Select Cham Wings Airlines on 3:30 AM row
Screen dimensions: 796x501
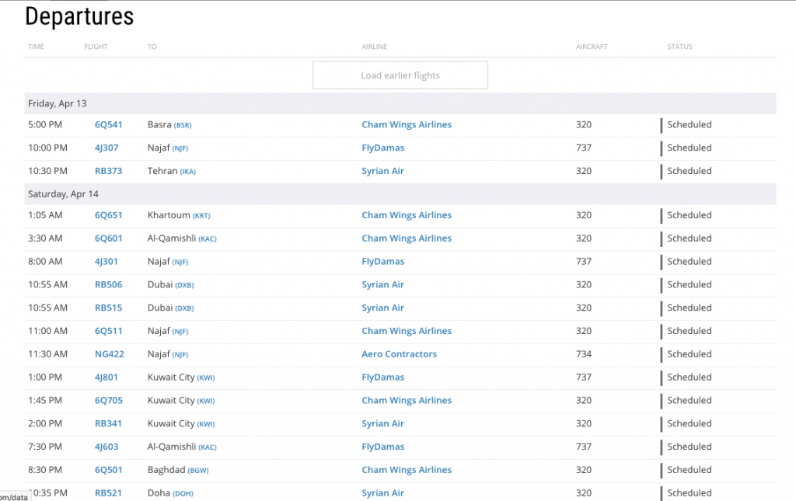click(x=407, y=238)
